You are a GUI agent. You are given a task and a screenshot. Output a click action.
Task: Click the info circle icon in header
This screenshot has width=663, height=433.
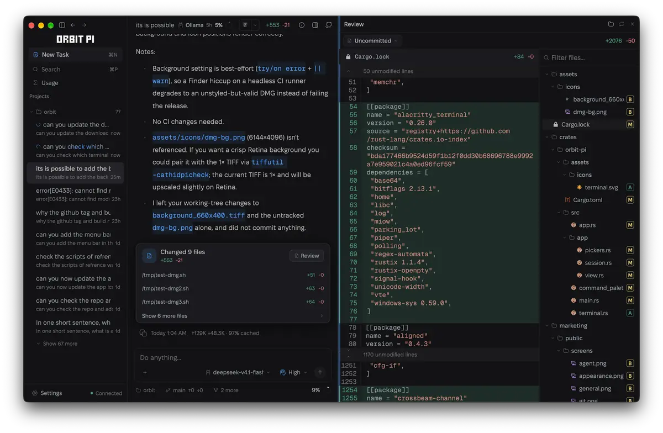coord(302,25)
